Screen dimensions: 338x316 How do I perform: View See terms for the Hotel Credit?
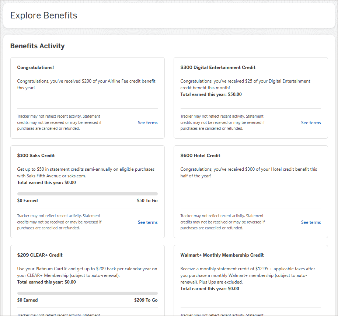pos(311,222)
